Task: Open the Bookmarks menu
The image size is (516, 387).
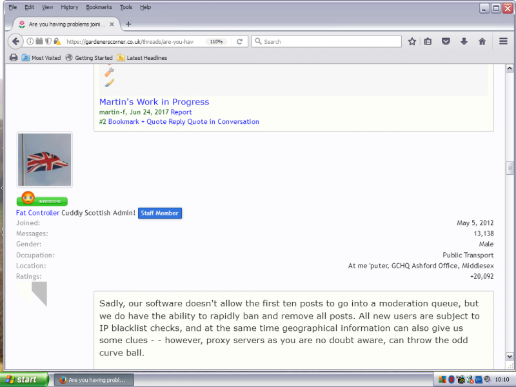Action: pos(99,7)
